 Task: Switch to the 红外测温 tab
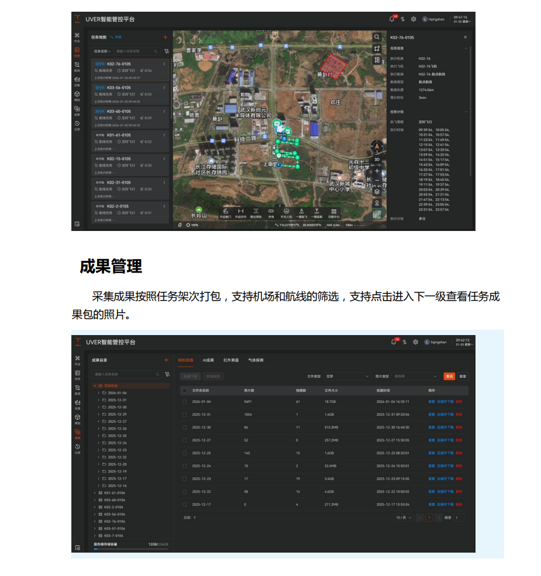(231, 360)
